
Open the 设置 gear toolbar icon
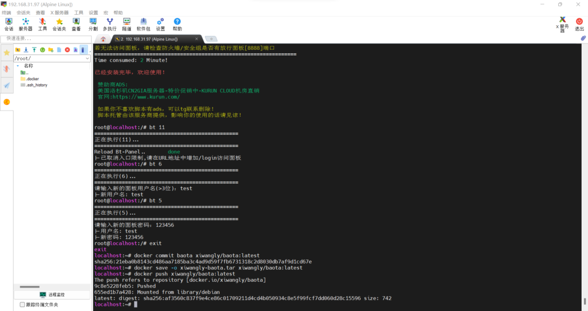click(161, 24)
